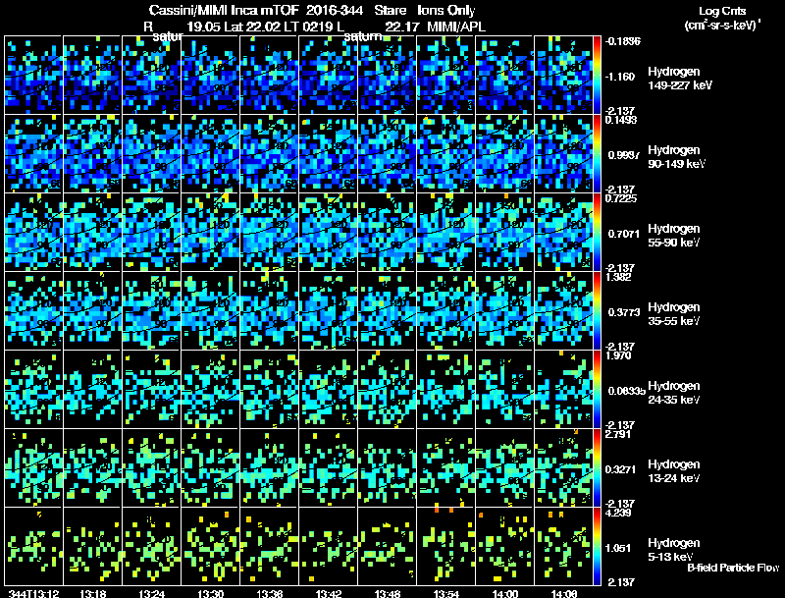Select the 13-24 keV panel at 14:06
Image resolution: width=785 pixels, height=598 pixels.
pos(563,468)
